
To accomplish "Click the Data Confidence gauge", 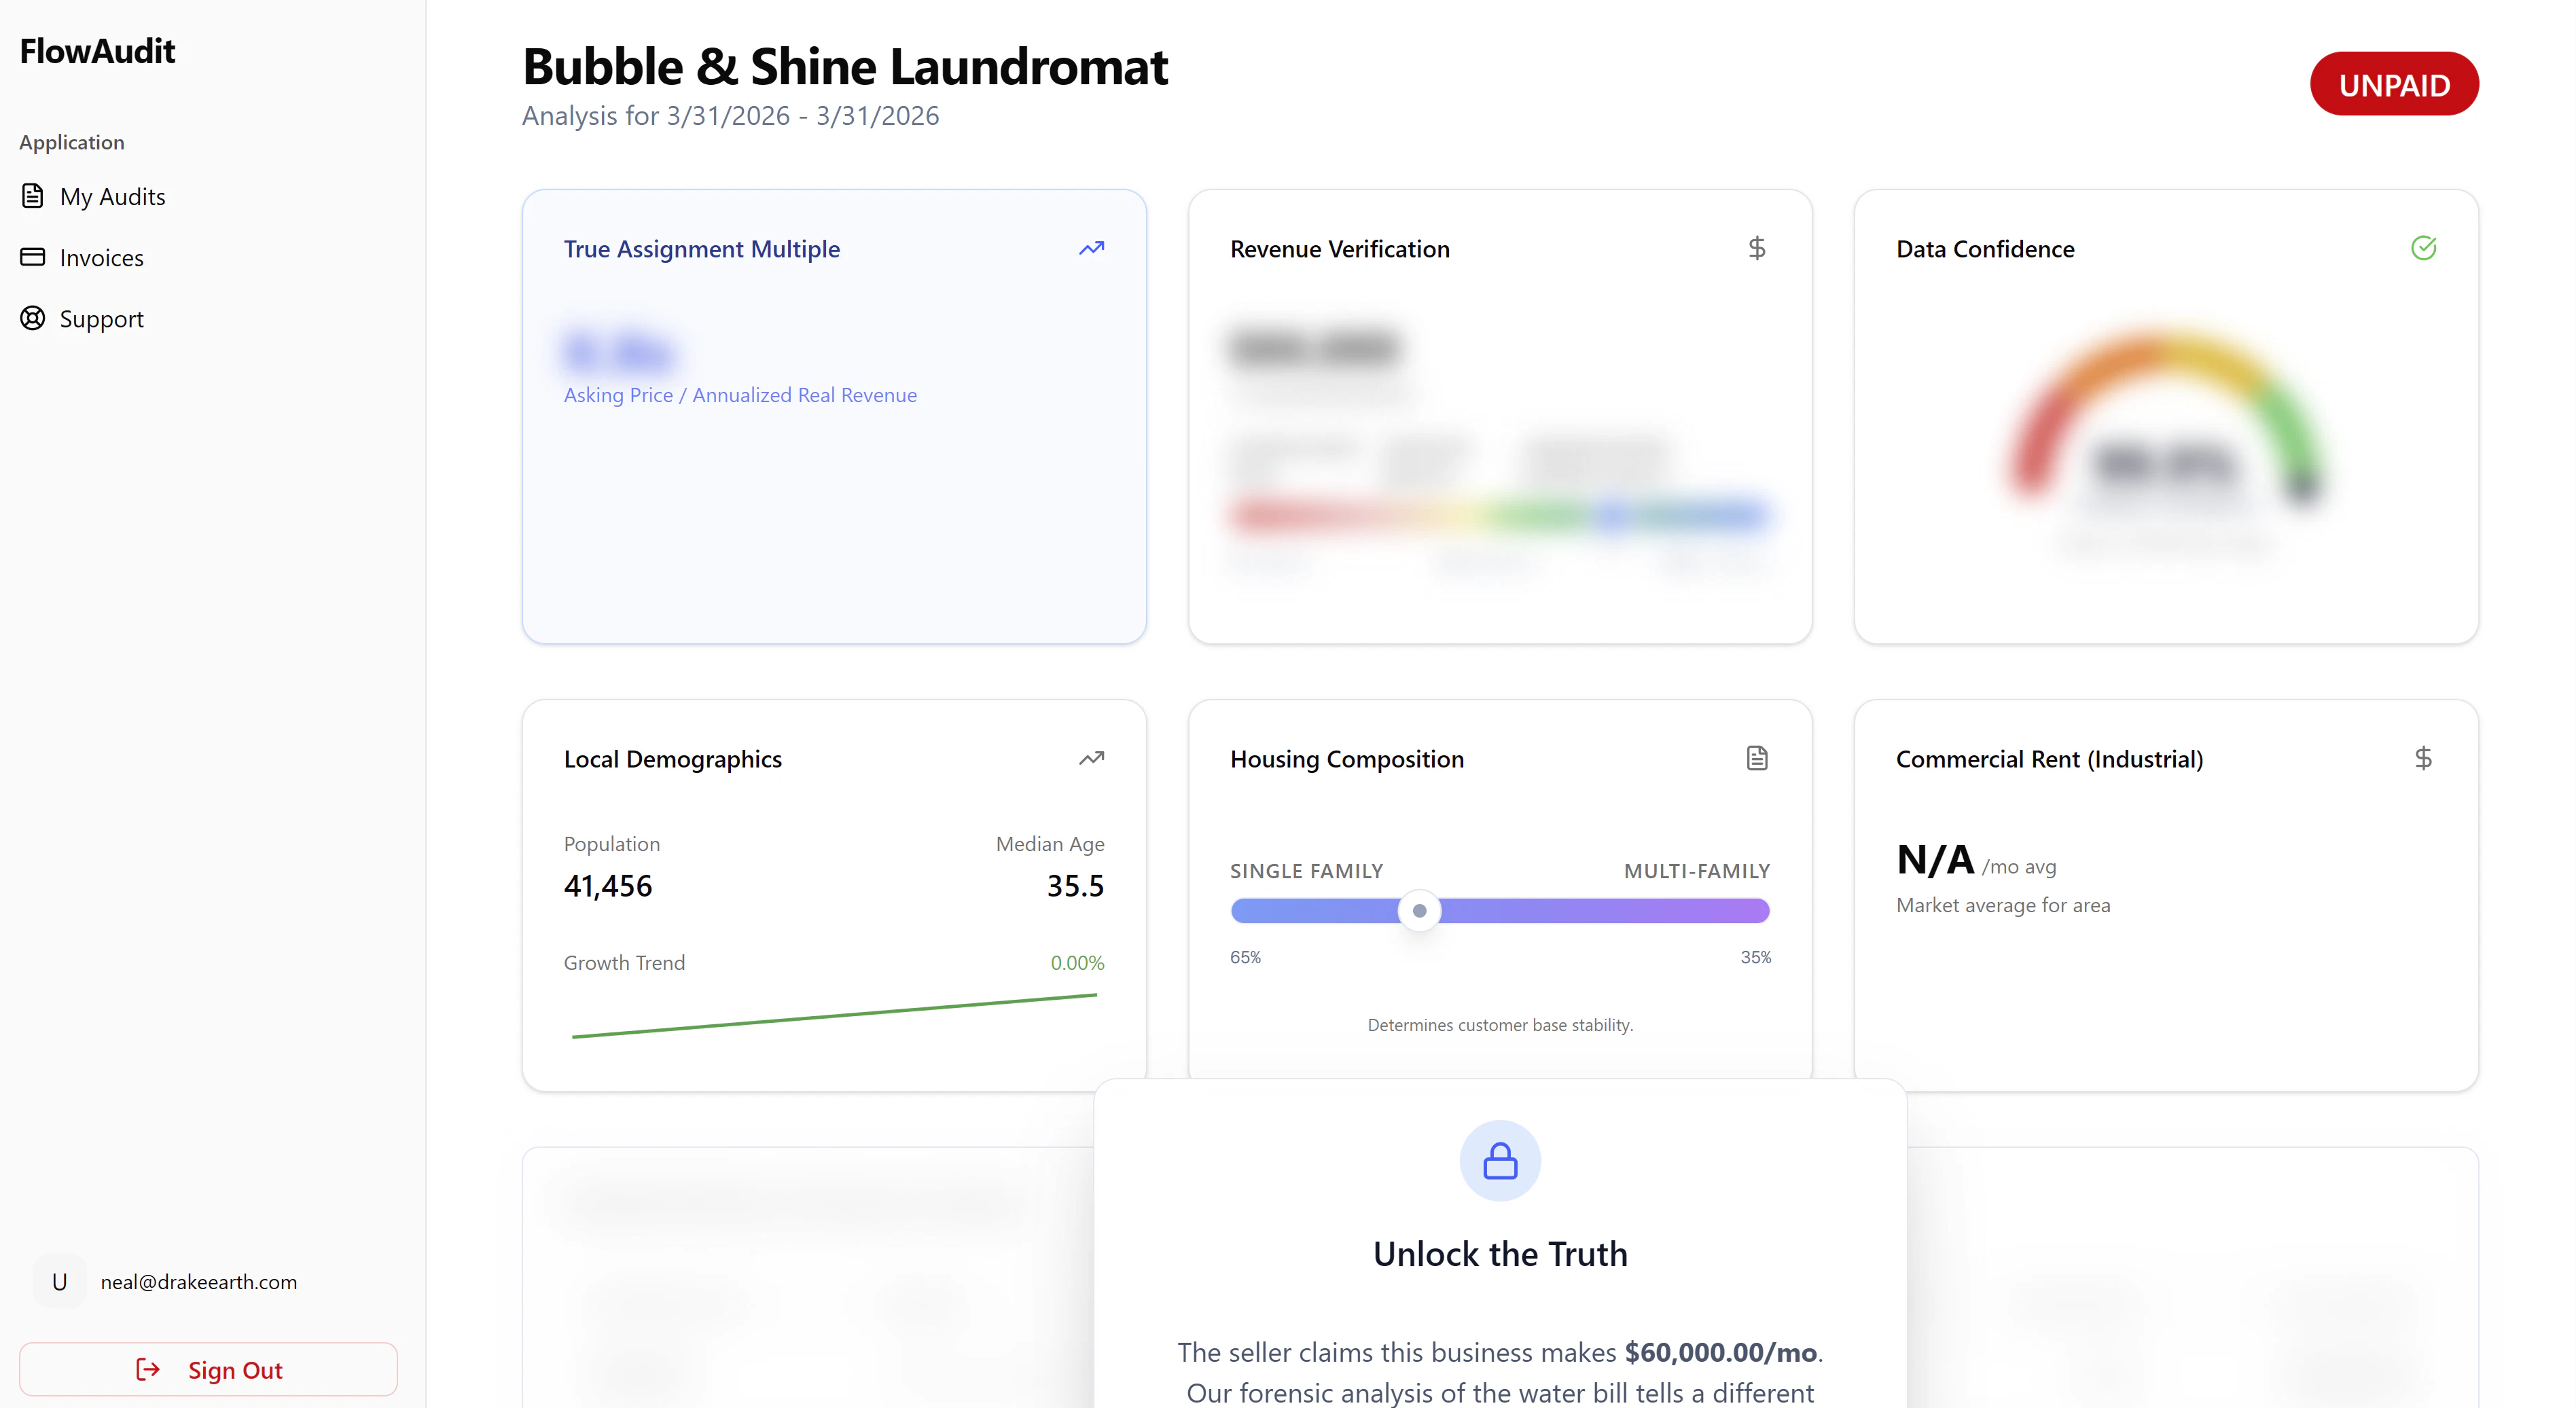I will (x=2165, y=430).
